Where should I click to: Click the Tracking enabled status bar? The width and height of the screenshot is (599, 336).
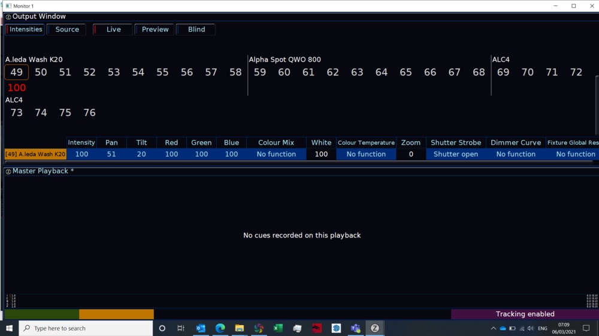click(525, 314)
